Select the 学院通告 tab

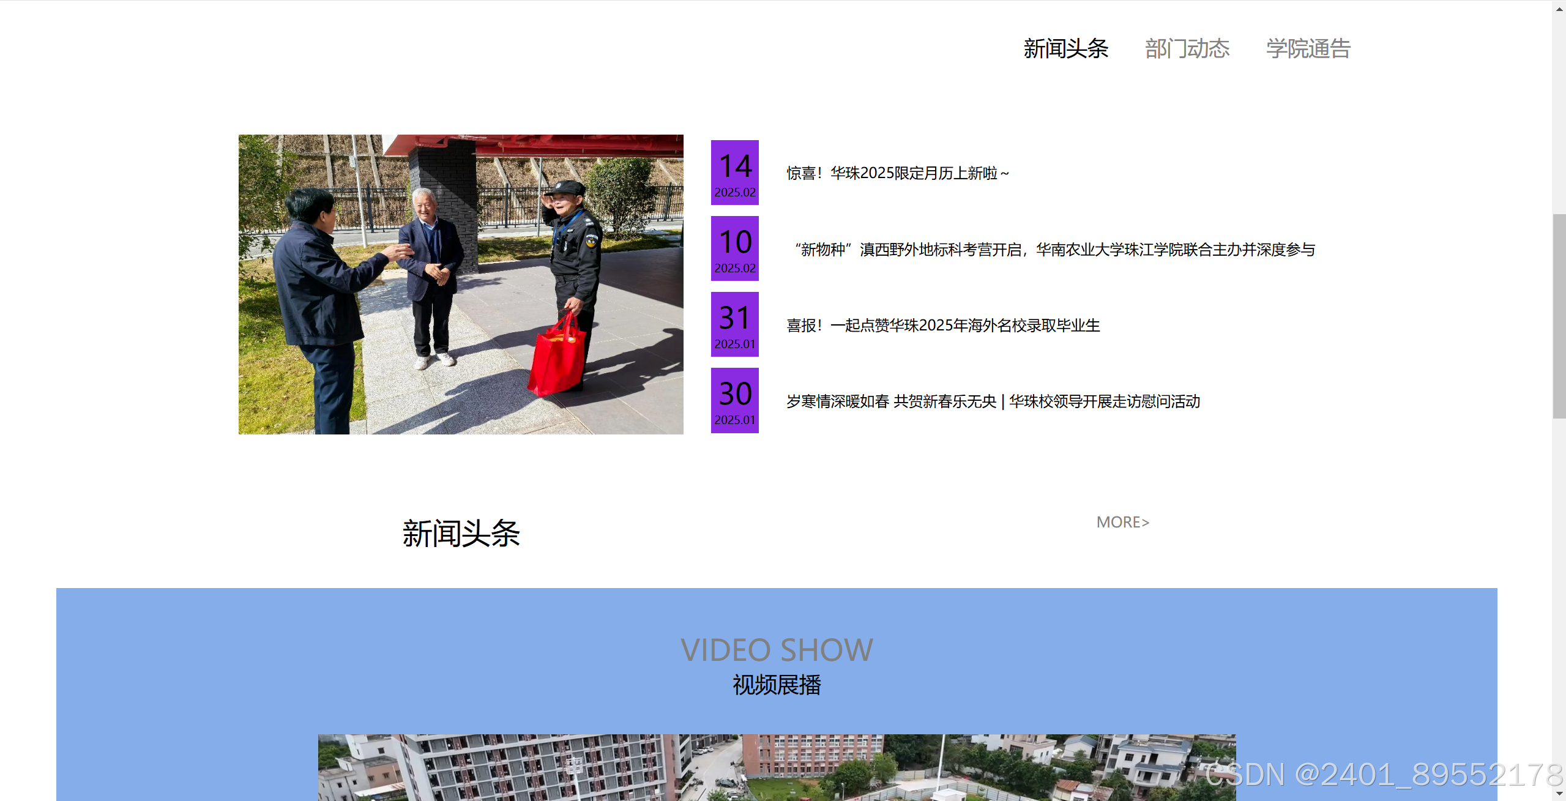pos(1308,49)
